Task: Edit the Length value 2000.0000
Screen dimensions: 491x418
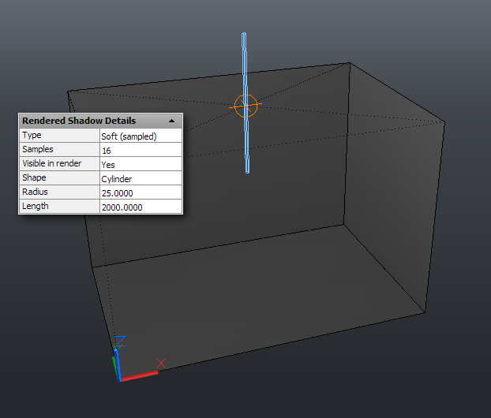Action: click(x=141, y=207)
